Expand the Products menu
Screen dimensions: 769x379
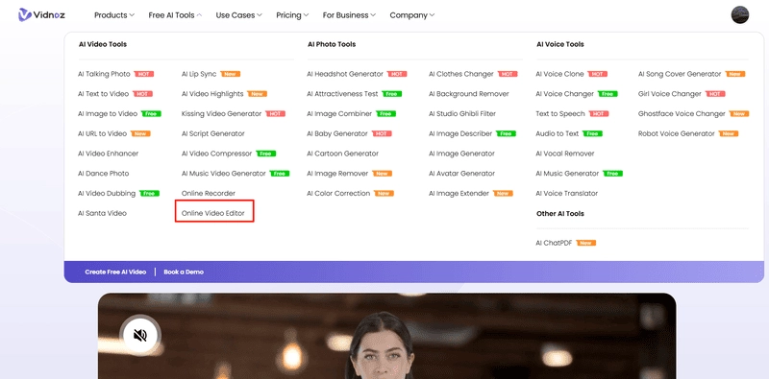(x=113, y=15)
